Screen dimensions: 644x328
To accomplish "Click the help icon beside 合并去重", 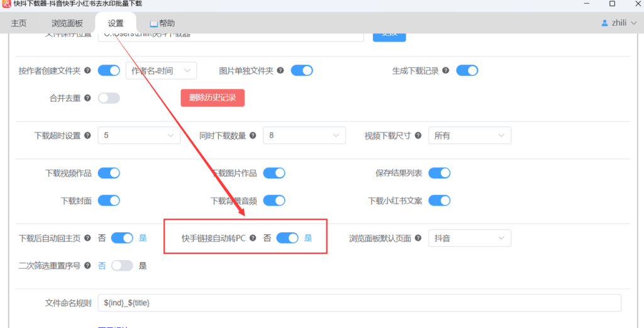I will 87,98.
